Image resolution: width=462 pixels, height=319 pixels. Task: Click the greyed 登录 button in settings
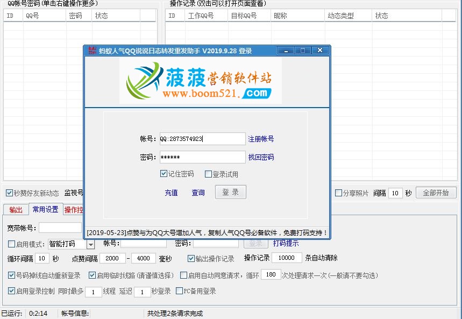tap(256, 244)
